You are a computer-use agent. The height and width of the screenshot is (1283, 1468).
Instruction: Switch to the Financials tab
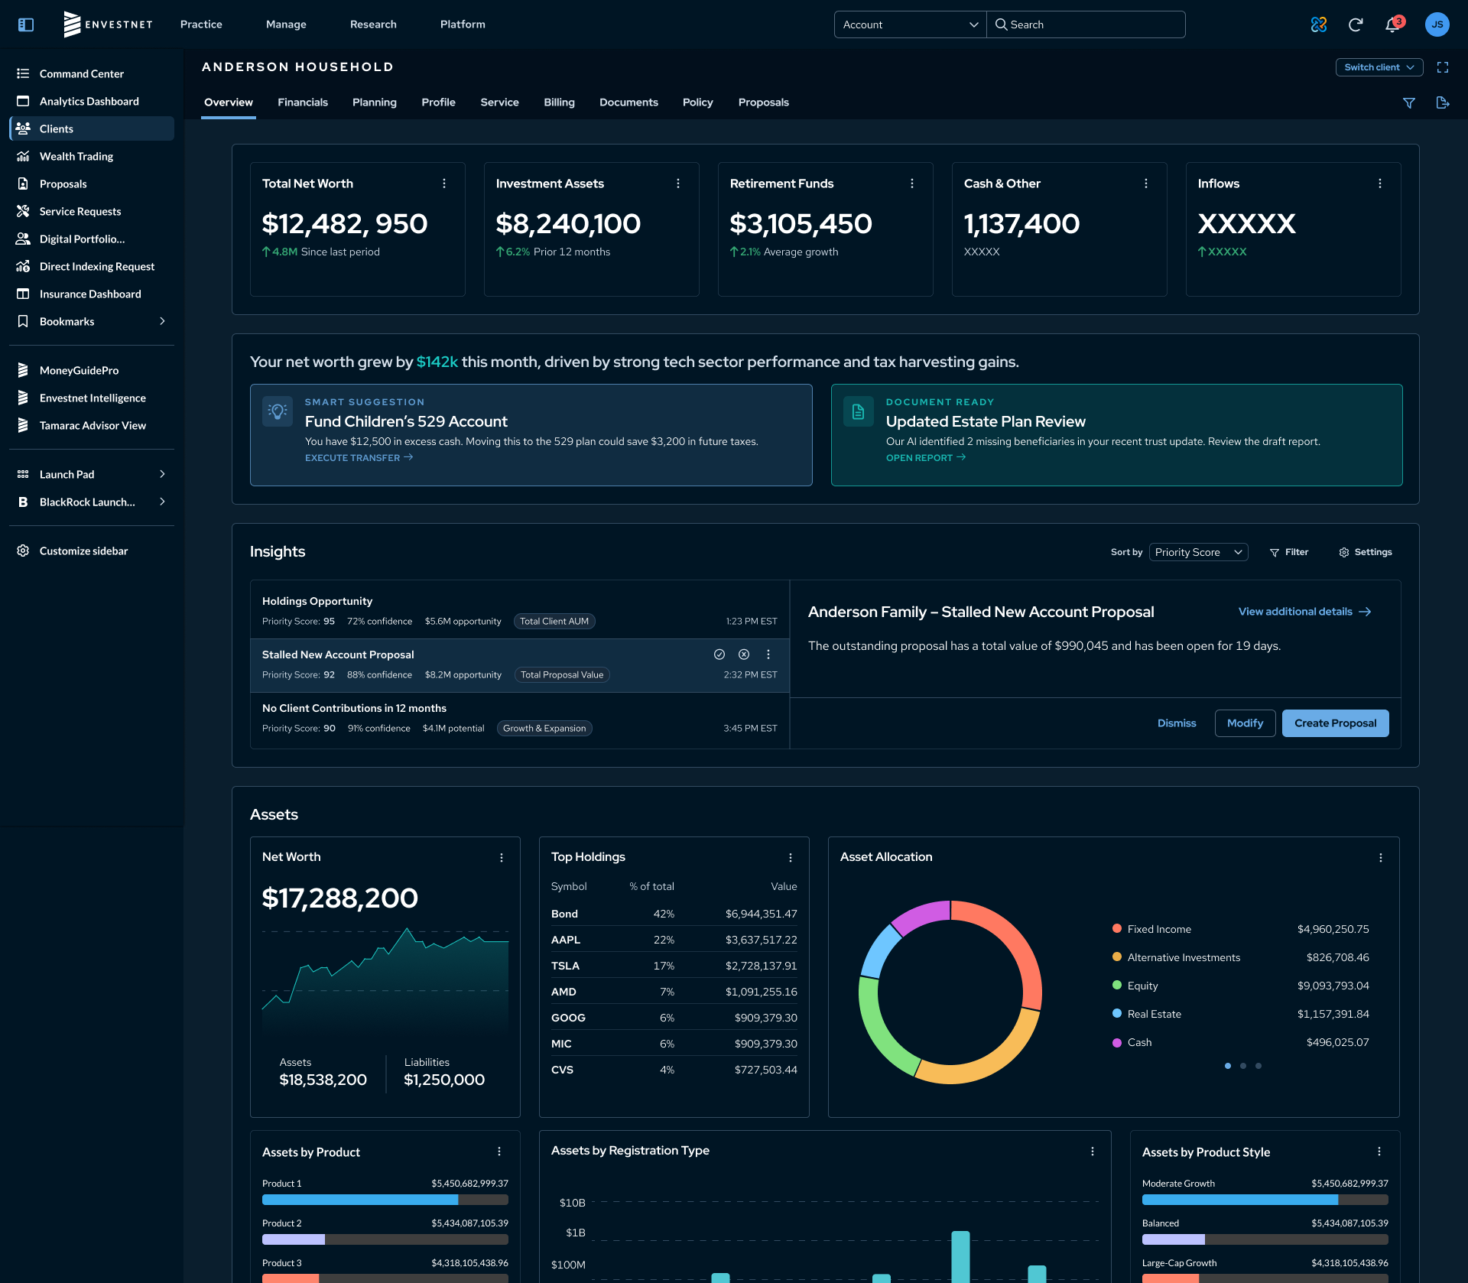(303, 102)
